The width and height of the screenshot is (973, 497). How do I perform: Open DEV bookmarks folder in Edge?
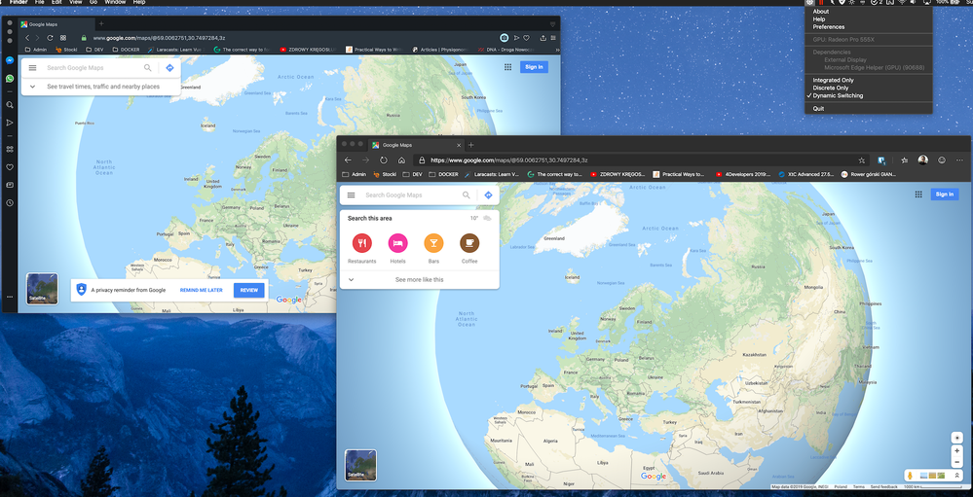[413, 175]
